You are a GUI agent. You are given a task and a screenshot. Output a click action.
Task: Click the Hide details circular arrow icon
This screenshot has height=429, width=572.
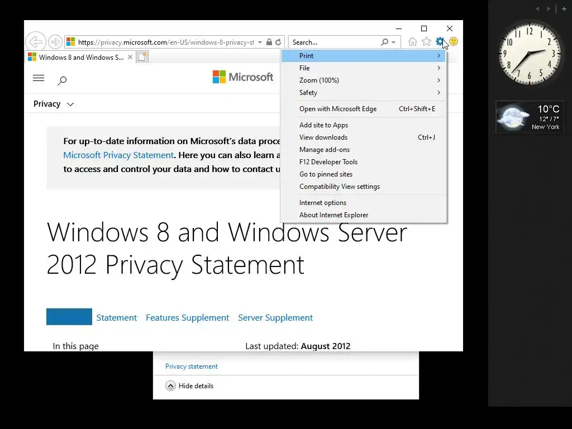(170, 385)
